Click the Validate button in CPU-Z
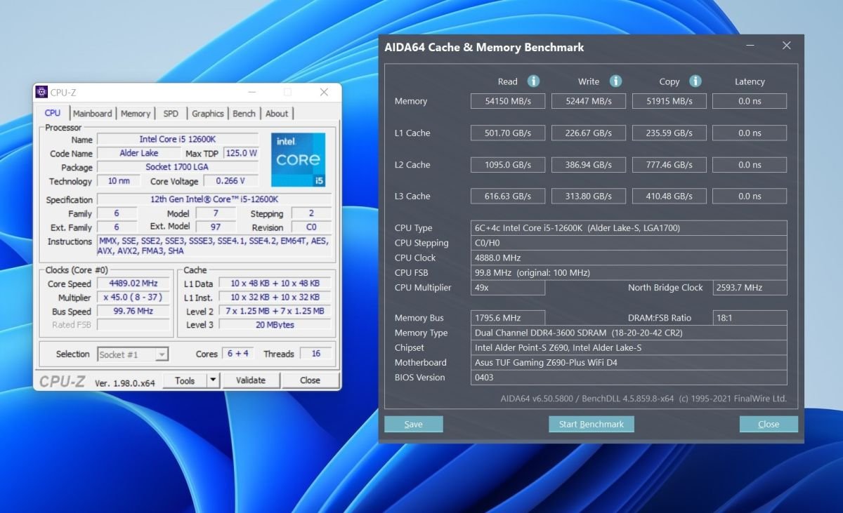Image resolution: width=843 pixels, height=513 pixels. coord(251,380)
